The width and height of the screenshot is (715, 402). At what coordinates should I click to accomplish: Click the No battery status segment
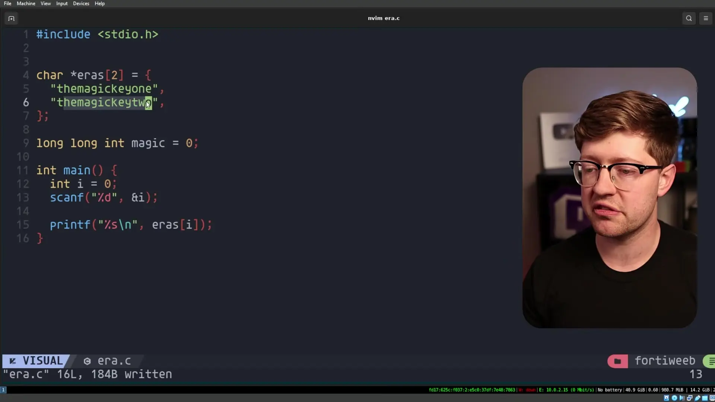point(610,390)
